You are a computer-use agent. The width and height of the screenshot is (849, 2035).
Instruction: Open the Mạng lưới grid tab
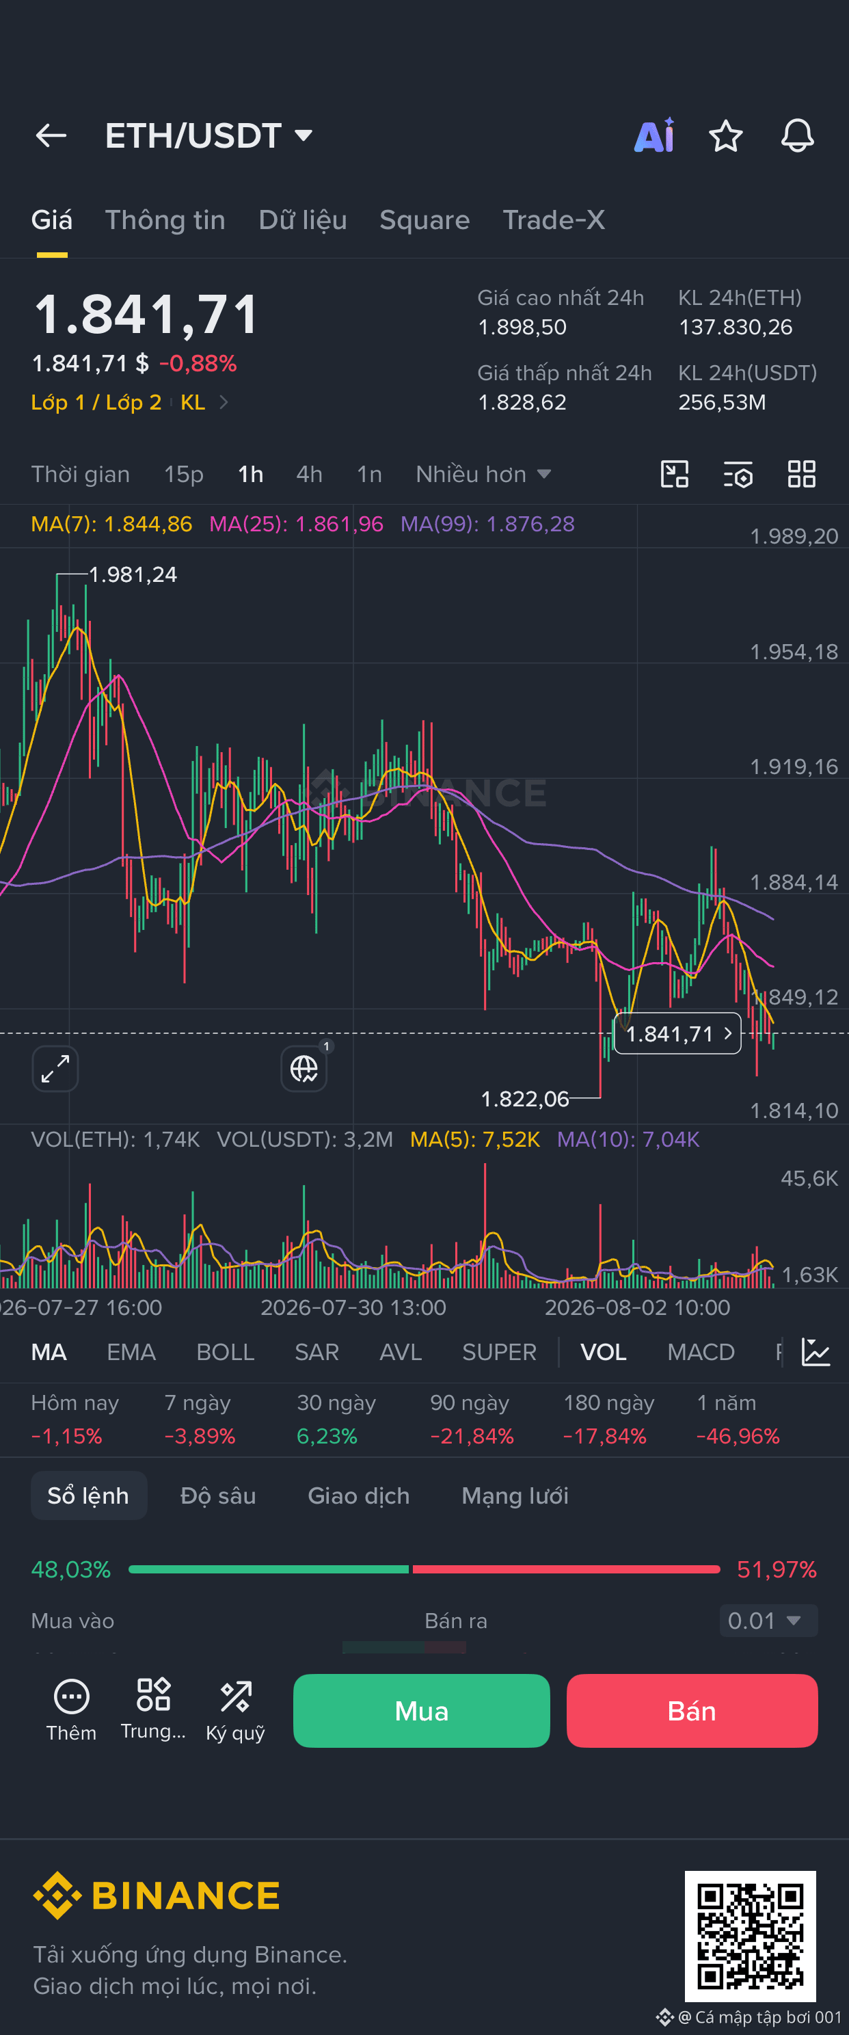click(x=515, y=1495)
